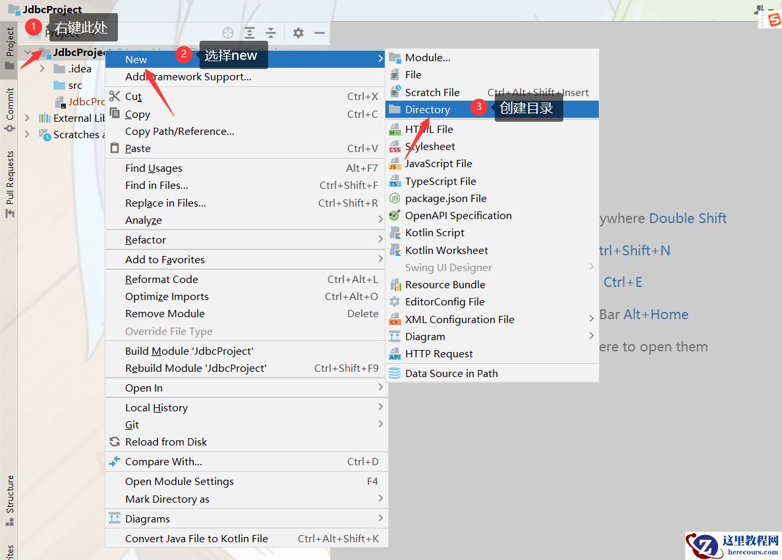Open the Pull Requests tool window tab
Image resolution: width=782 pixels, height=560 pixels.
tap(9, 184)
